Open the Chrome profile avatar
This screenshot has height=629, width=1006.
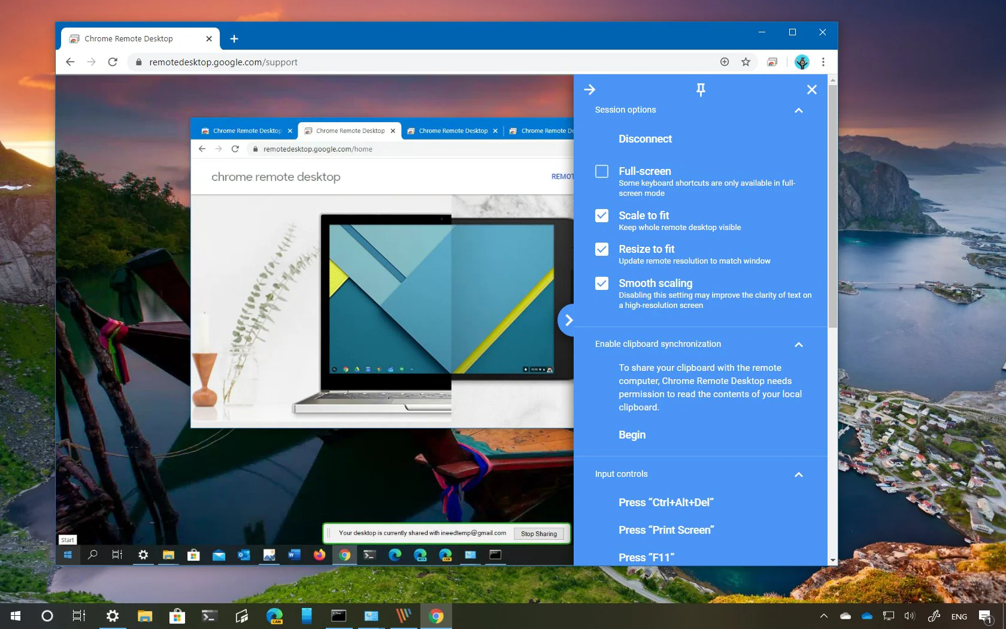(x=801, y=62)
